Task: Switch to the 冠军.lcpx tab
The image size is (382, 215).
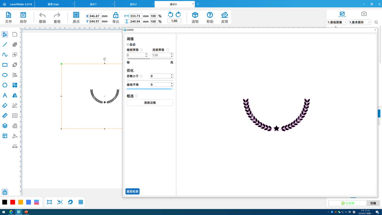Action: point(53,4)
